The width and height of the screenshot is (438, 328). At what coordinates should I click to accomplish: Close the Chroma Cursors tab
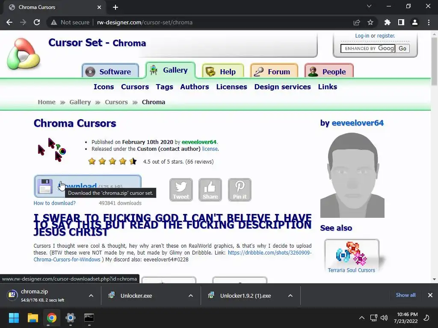tap(99, 7)
